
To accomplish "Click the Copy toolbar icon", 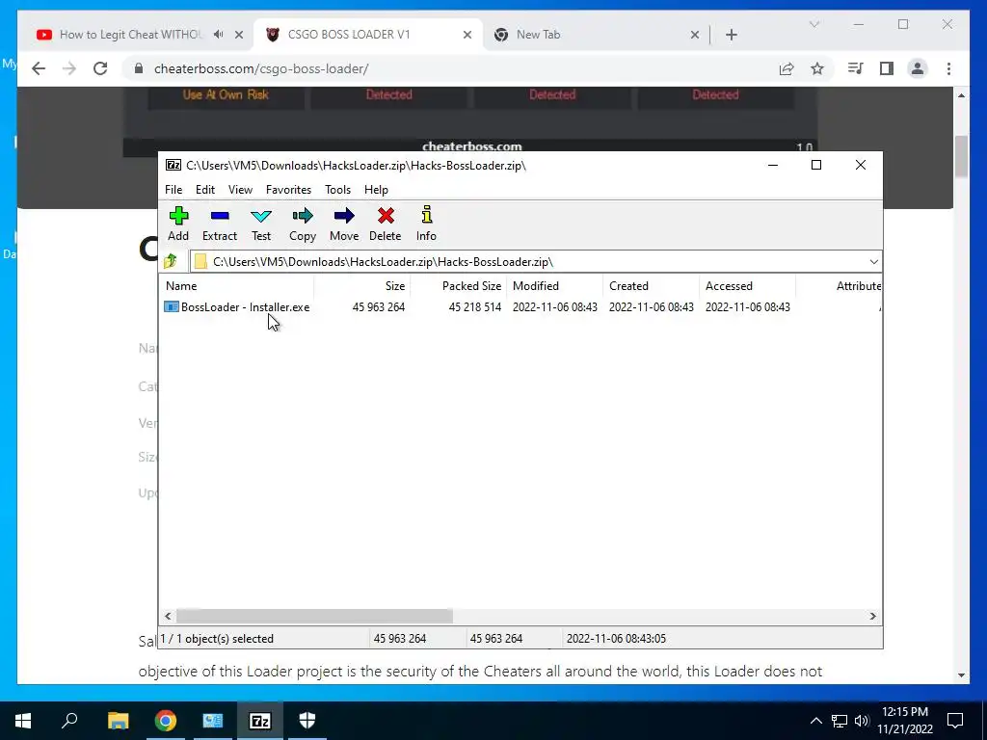I will pos(302,224).
